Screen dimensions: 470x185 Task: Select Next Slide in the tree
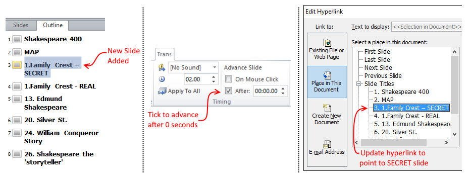pyautogui.click(x=378, y=68)
